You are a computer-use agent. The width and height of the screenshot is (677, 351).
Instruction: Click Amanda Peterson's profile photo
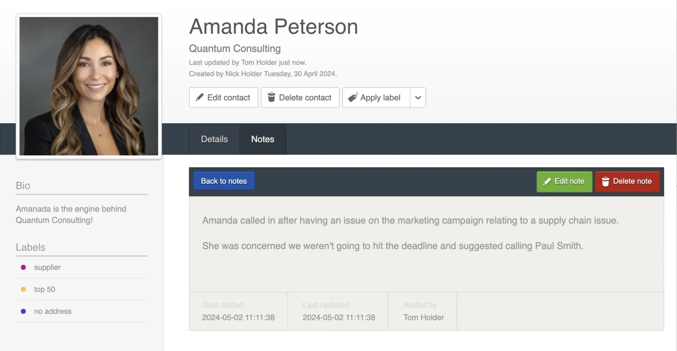[88, 86]
